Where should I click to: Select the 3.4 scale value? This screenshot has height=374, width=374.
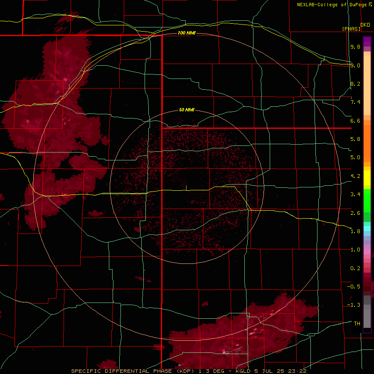point(355,194)
